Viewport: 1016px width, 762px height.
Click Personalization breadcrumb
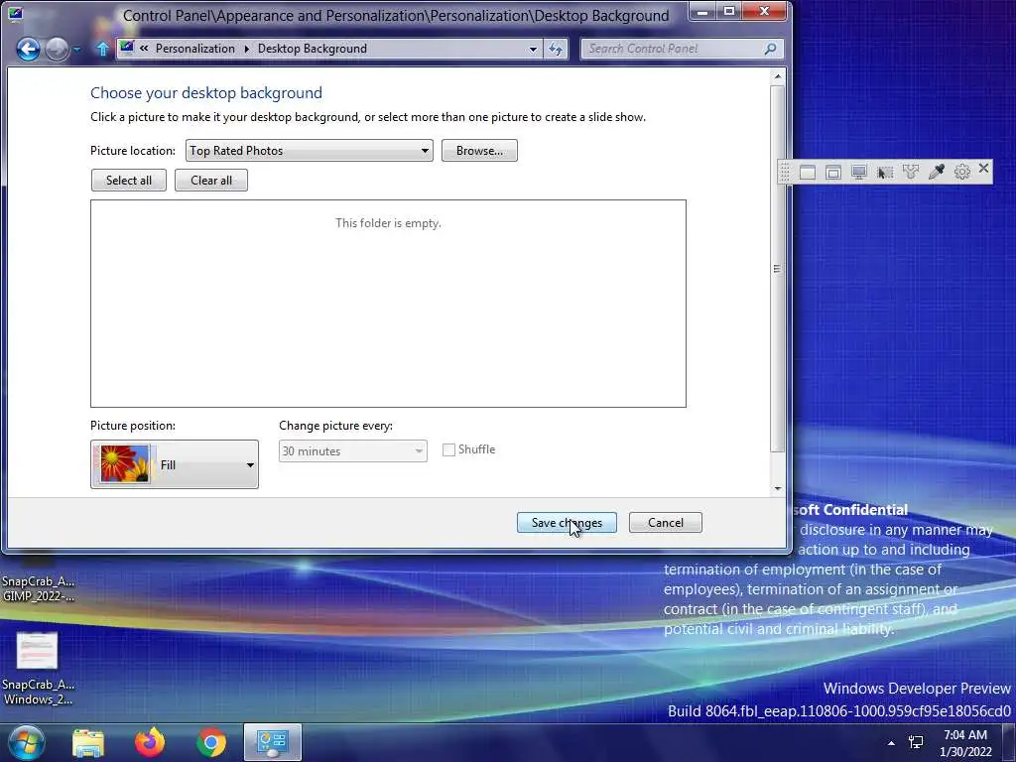pyautogui.click(x=195, y=49)
